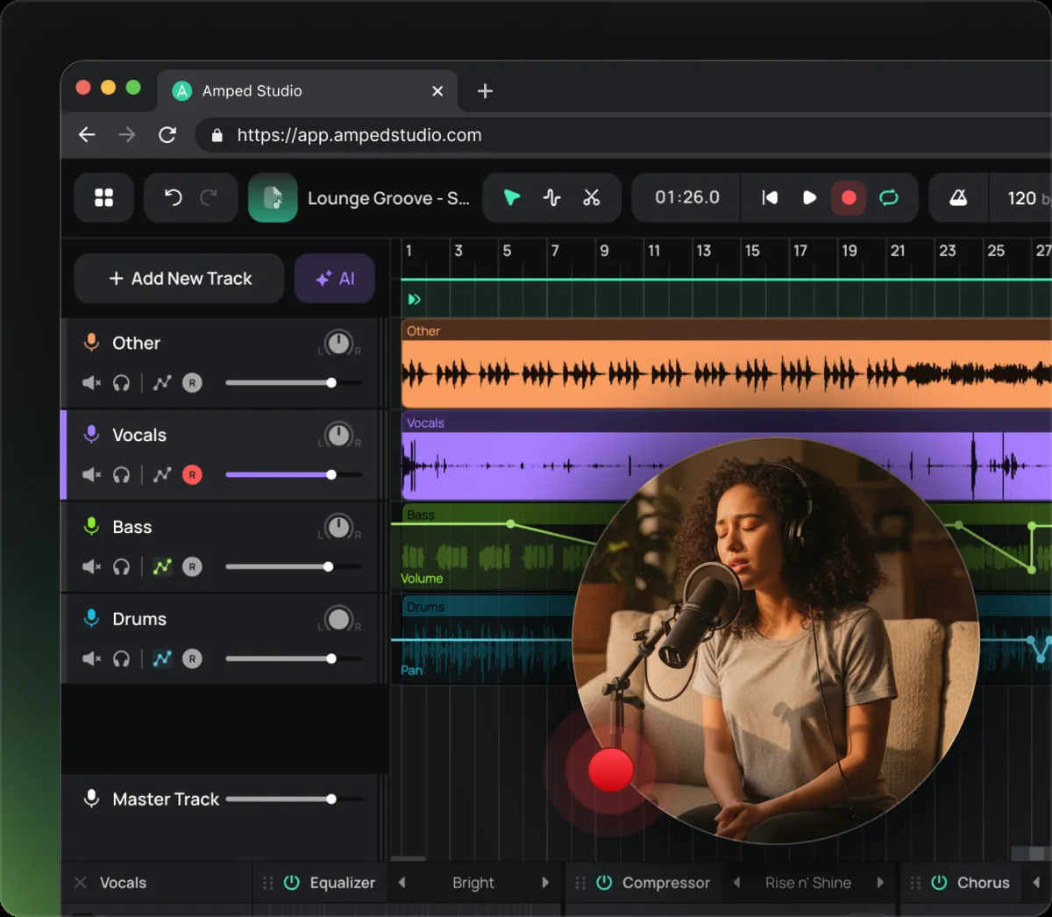The image size is (1052, 917).
Task: Adjust the Bass track volume slider
Action: 294,567
